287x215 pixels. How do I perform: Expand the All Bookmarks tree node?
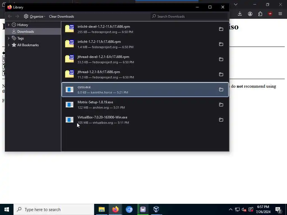click(x=9, y=45)
